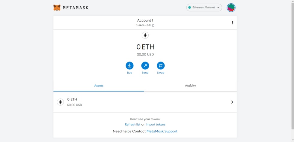Click the $0.00 USD in the asset row

75,105
